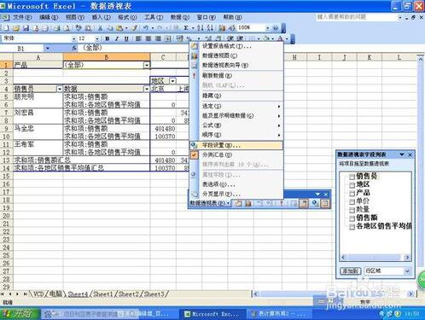Click Chart Wizard icon on PivotTable toolbar
The height and width of the screenshot is (320, 425).
pyautogui.click(x=248, y=203)
